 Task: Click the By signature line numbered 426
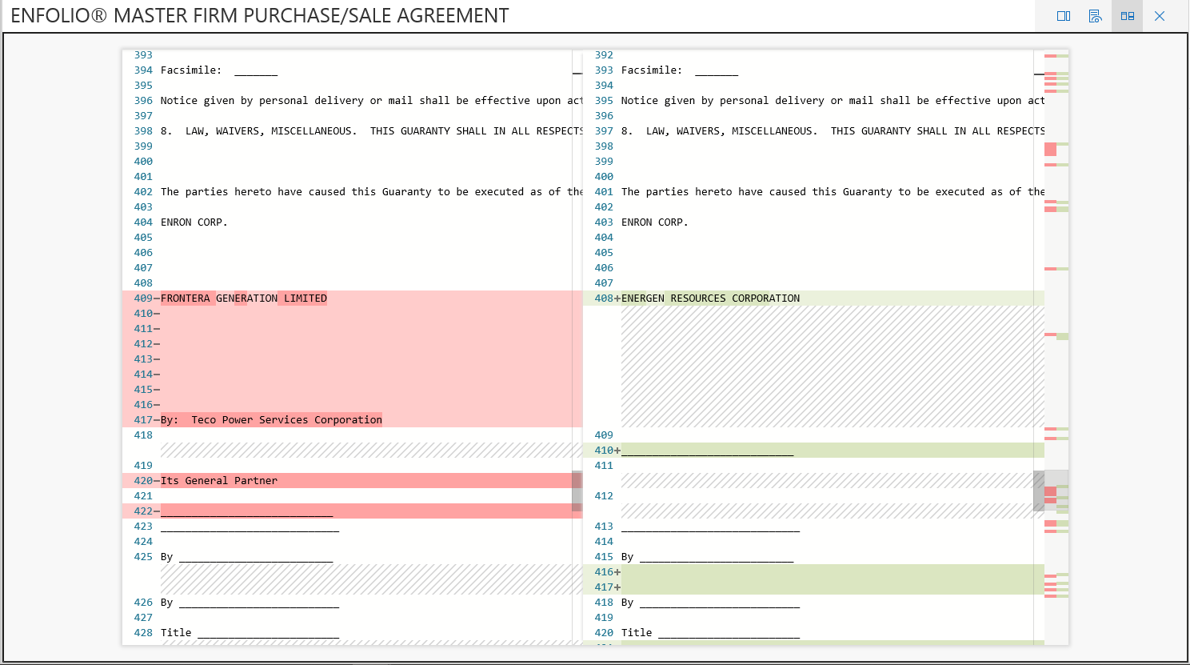[x=250, y=603]
